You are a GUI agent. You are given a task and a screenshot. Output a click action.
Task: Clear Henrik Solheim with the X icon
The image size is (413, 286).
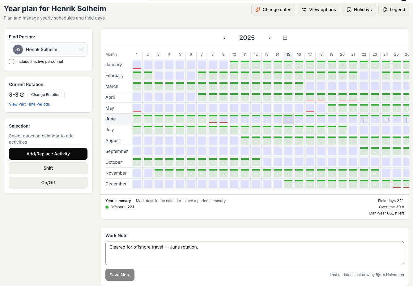click(x=81, y=50)
